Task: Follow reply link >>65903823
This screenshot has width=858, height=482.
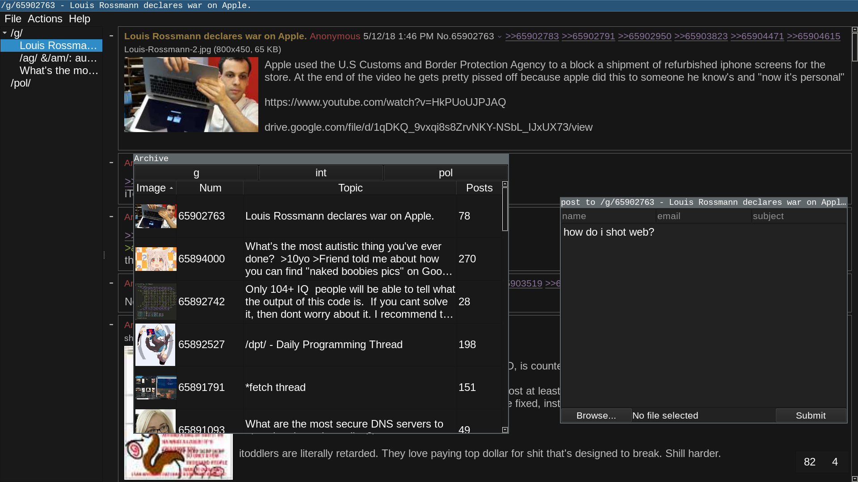Action: click(701, 36)
